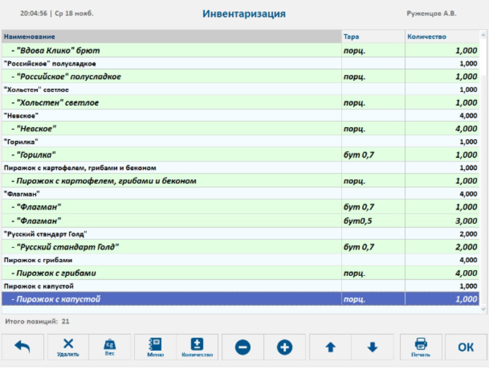Viewport: 489px width, 368px height.
Task: Open the Меню notebook button
Action: 155,347
